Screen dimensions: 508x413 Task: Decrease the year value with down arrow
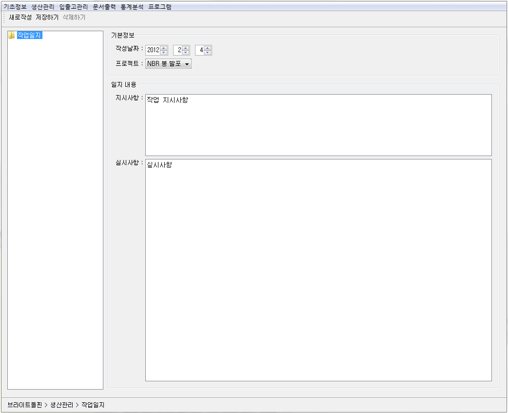164,53
